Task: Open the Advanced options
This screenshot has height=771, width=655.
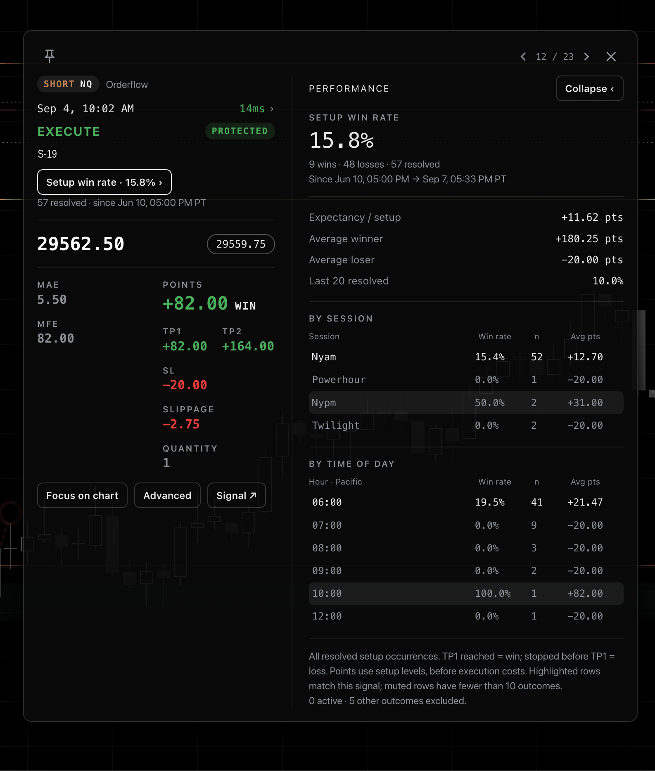Action: coord(167,495)
